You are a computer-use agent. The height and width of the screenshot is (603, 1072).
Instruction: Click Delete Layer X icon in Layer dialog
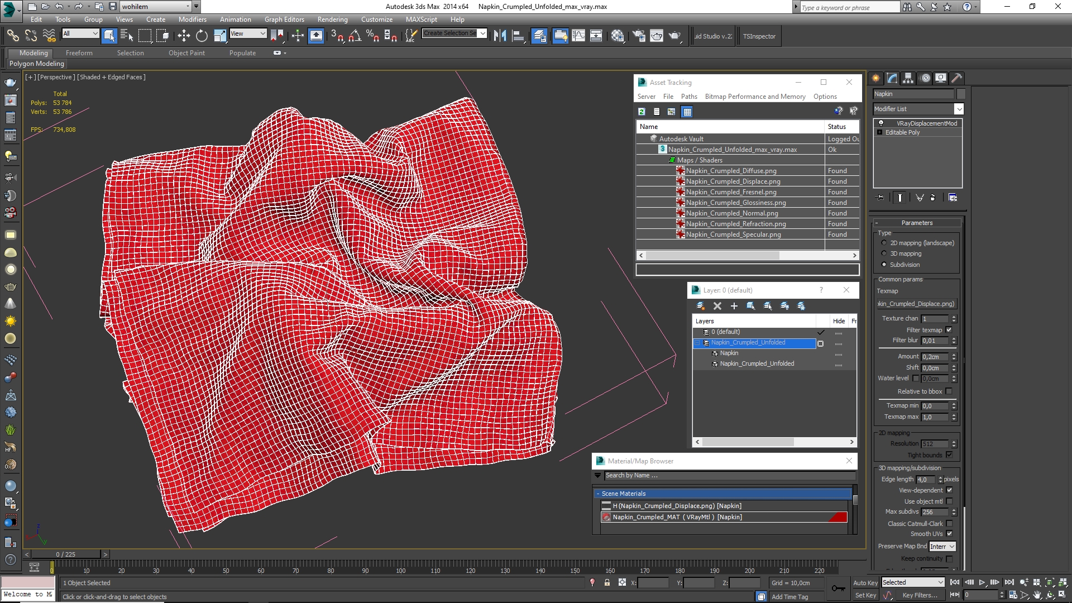(717, 306)
